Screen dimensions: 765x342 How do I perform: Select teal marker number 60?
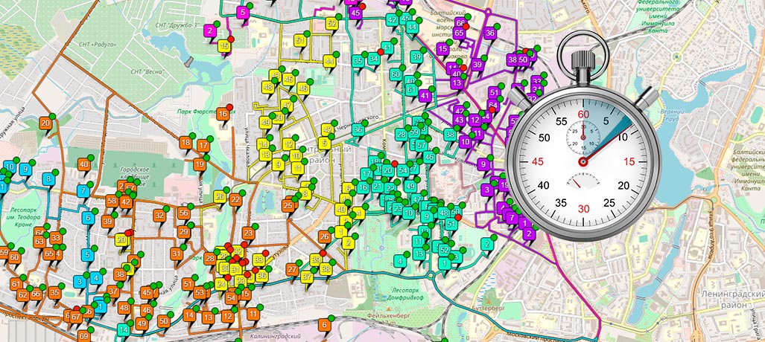pyautogui.click(x=396, y=75)
